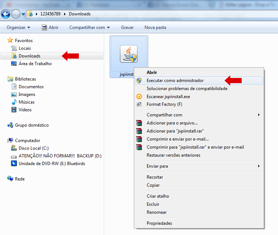
Task: Select Favoritos star icon in sidebar
Action: (10, 40)
